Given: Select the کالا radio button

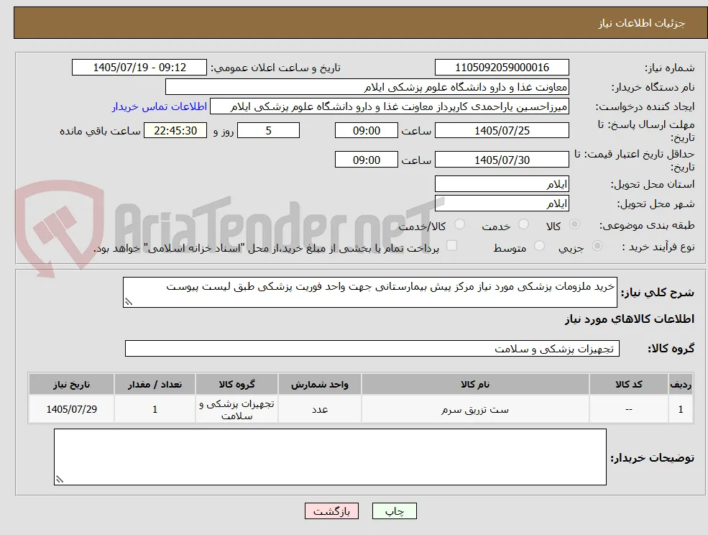Looking at the screenshot, I should pos(575,224).
